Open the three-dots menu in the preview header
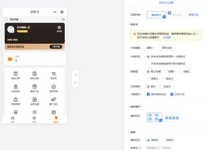The width and height of the screenshot is (205, 150). coord(55,12)
